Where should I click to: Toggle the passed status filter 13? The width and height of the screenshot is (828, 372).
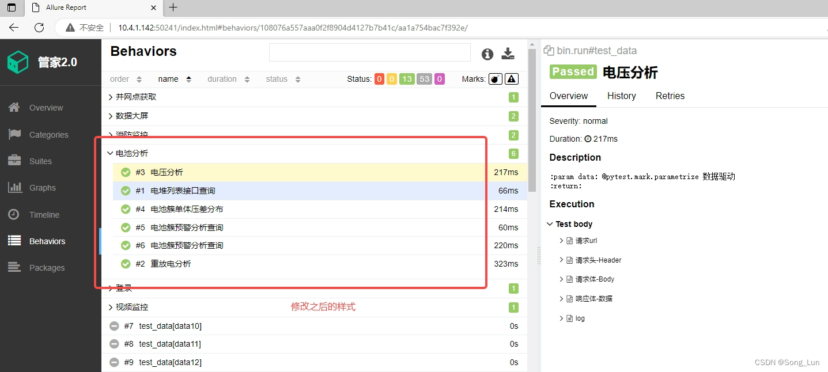(x=407, y=79)
